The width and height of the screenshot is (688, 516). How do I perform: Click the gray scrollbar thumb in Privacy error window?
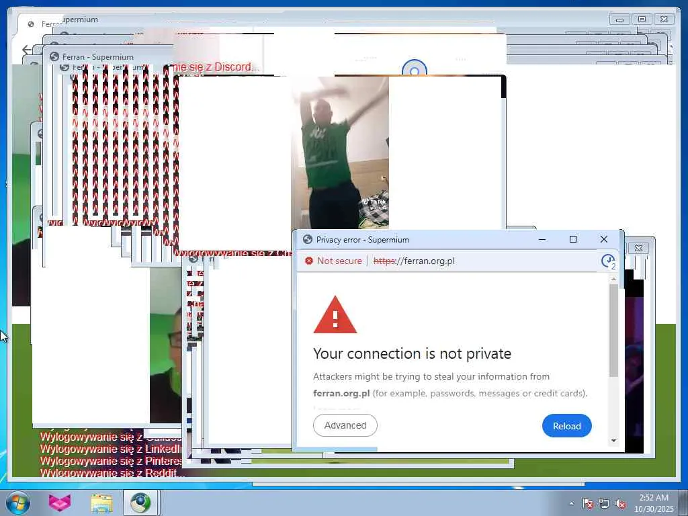click(613, 330)
